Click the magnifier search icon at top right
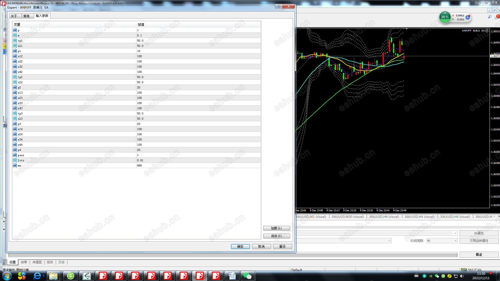 click(490, 17)
